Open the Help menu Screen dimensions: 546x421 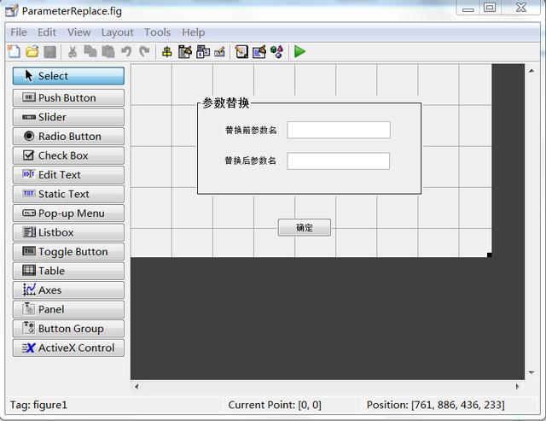click(194, 32)
